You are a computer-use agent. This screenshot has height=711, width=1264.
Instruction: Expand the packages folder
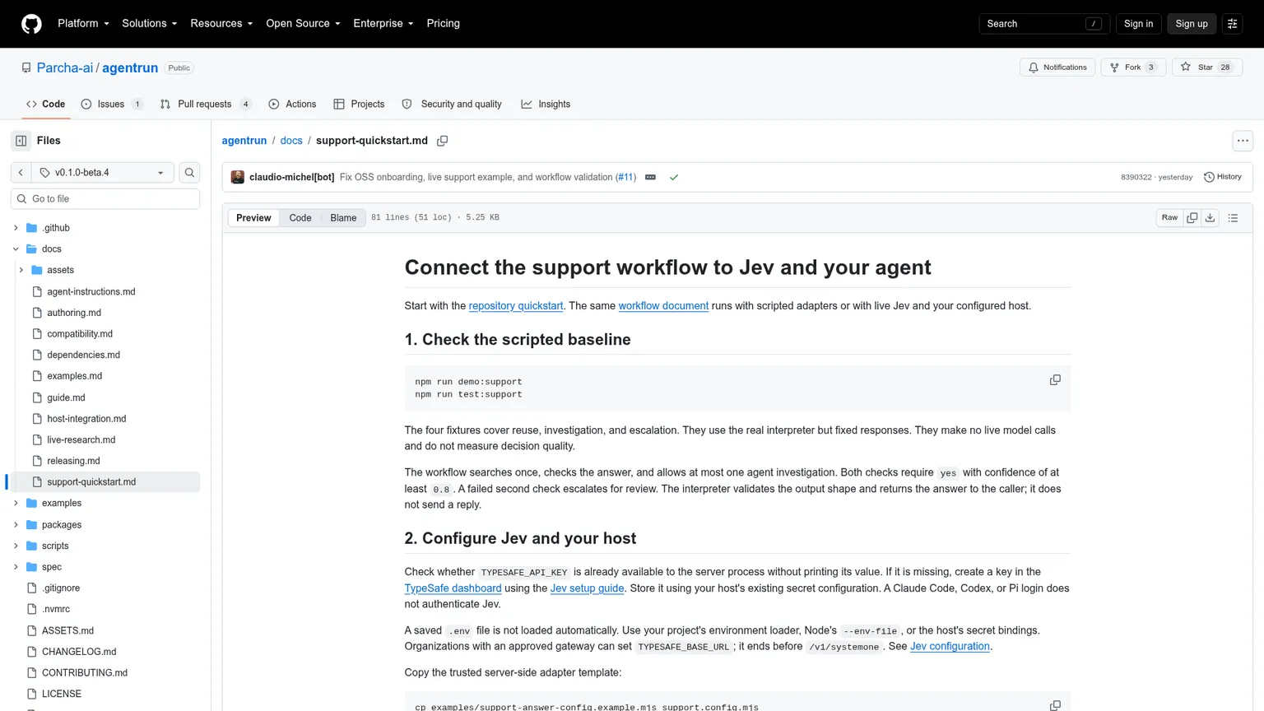tap(16, 524)
